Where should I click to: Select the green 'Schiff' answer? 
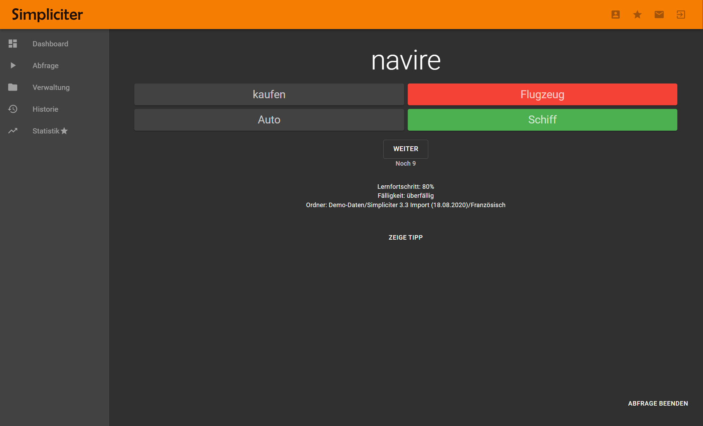[x=542, y=120]
